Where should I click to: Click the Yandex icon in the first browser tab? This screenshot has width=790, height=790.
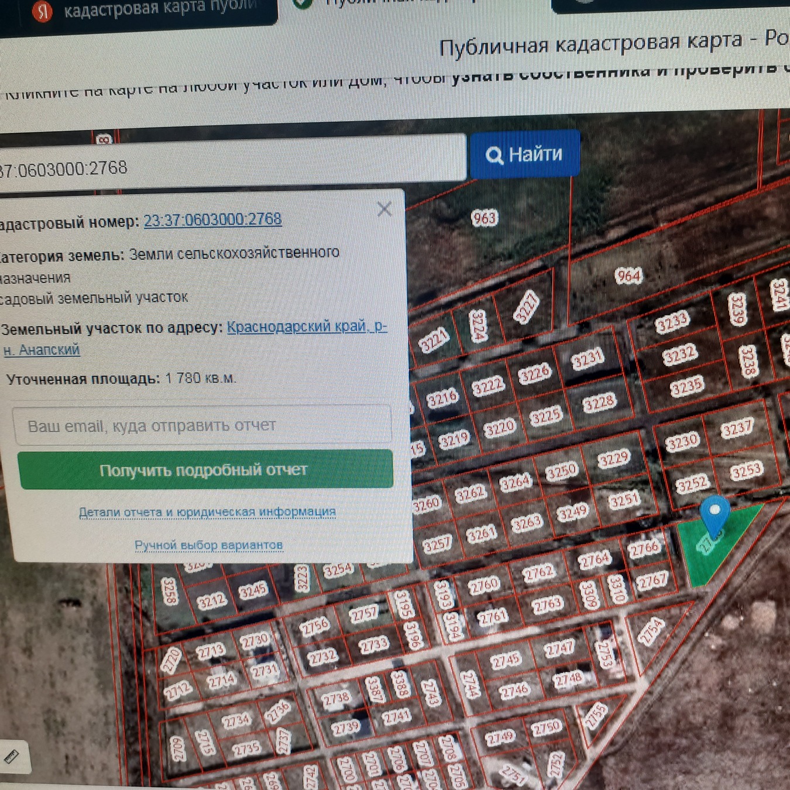42,11
